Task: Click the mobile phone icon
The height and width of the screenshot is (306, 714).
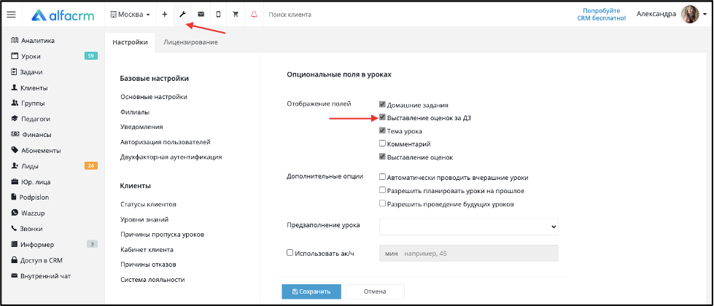Action: pos(218,15)
